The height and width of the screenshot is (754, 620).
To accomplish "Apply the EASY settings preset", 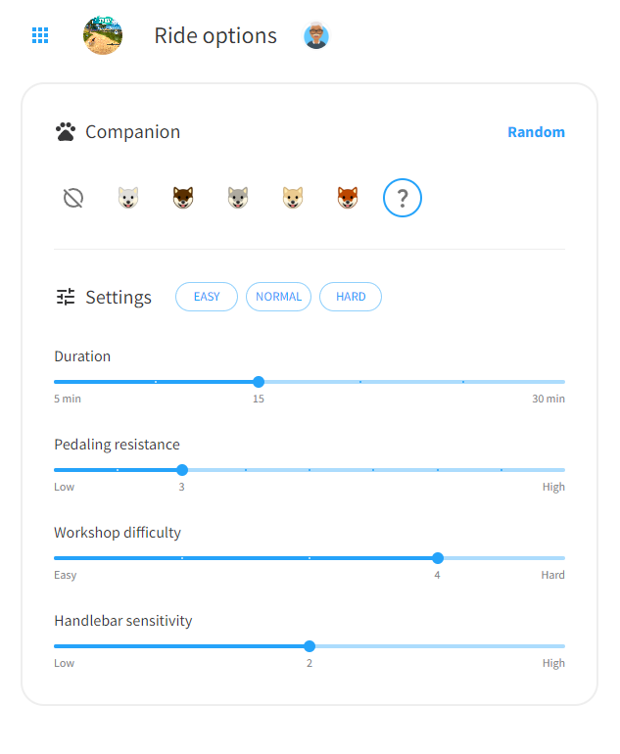I will [x=207, y=297].
